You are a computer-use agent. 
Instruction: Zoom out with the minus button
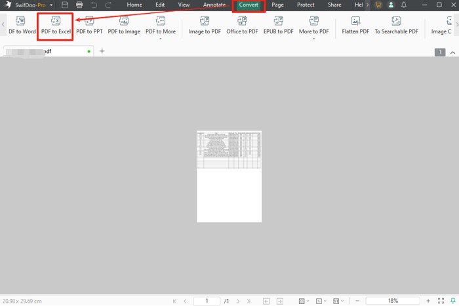[x=357, y=301]
